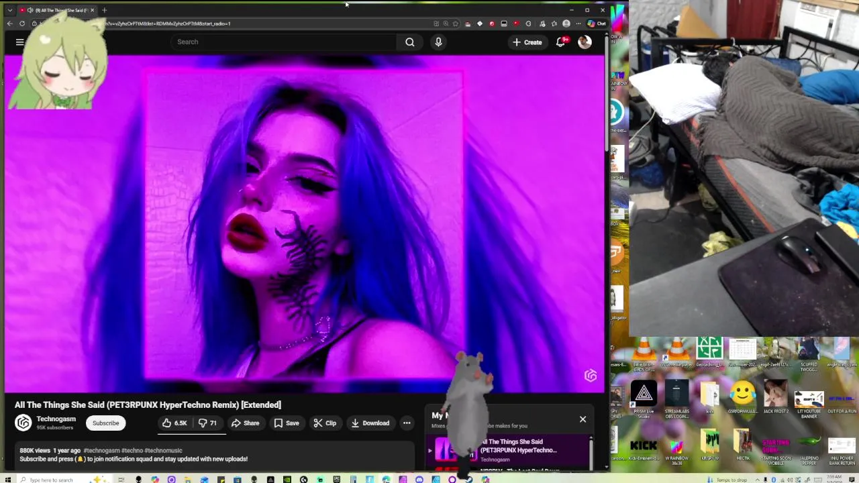Viewport: 859px width, 483px height.
Task: Open a new browser tab
Action: (x=104, y=10)
